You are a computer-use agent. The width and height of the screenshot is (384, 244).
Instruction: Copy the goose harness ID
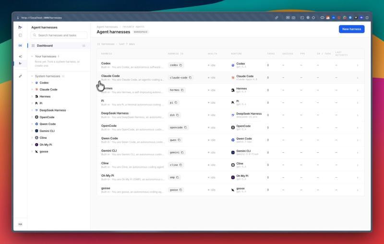click(181, 190)
